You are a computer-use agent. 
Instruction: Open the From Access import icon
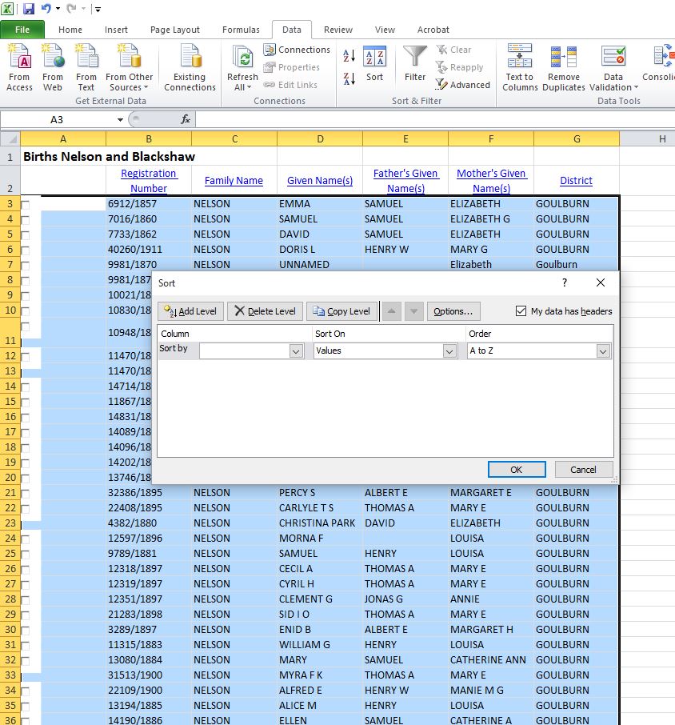[18, 64]
